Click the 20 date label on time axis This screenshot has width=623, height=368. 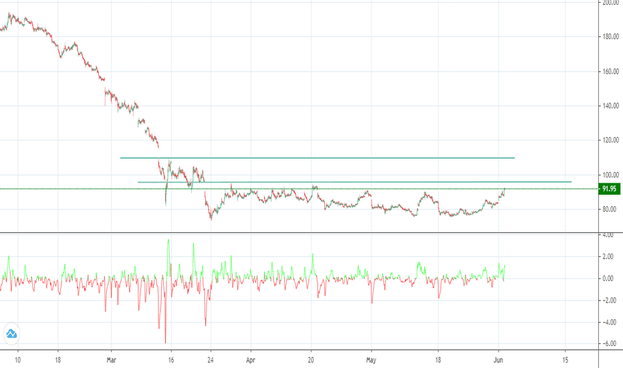point(311,360)
